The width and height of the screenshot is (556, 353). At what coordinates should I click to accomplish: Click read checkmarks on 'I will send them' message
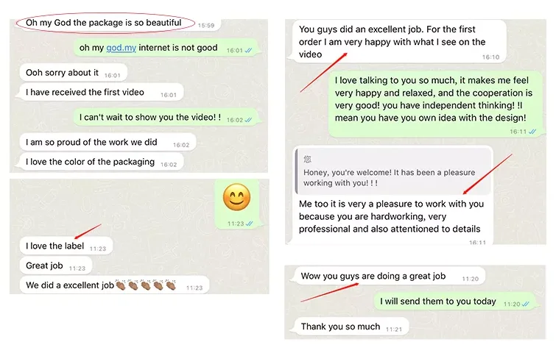pos(526,304)
